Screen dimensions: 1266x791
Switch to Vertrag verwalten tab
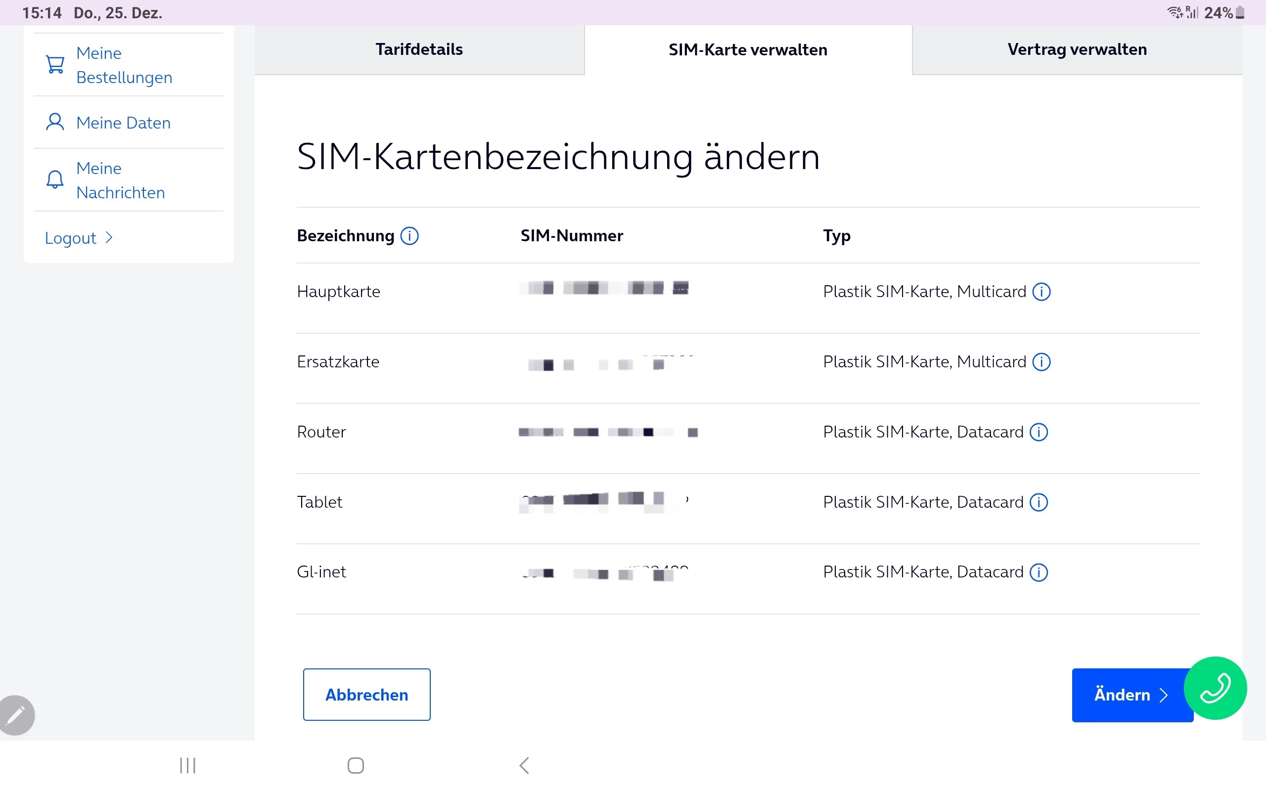tap(1077, 50)
